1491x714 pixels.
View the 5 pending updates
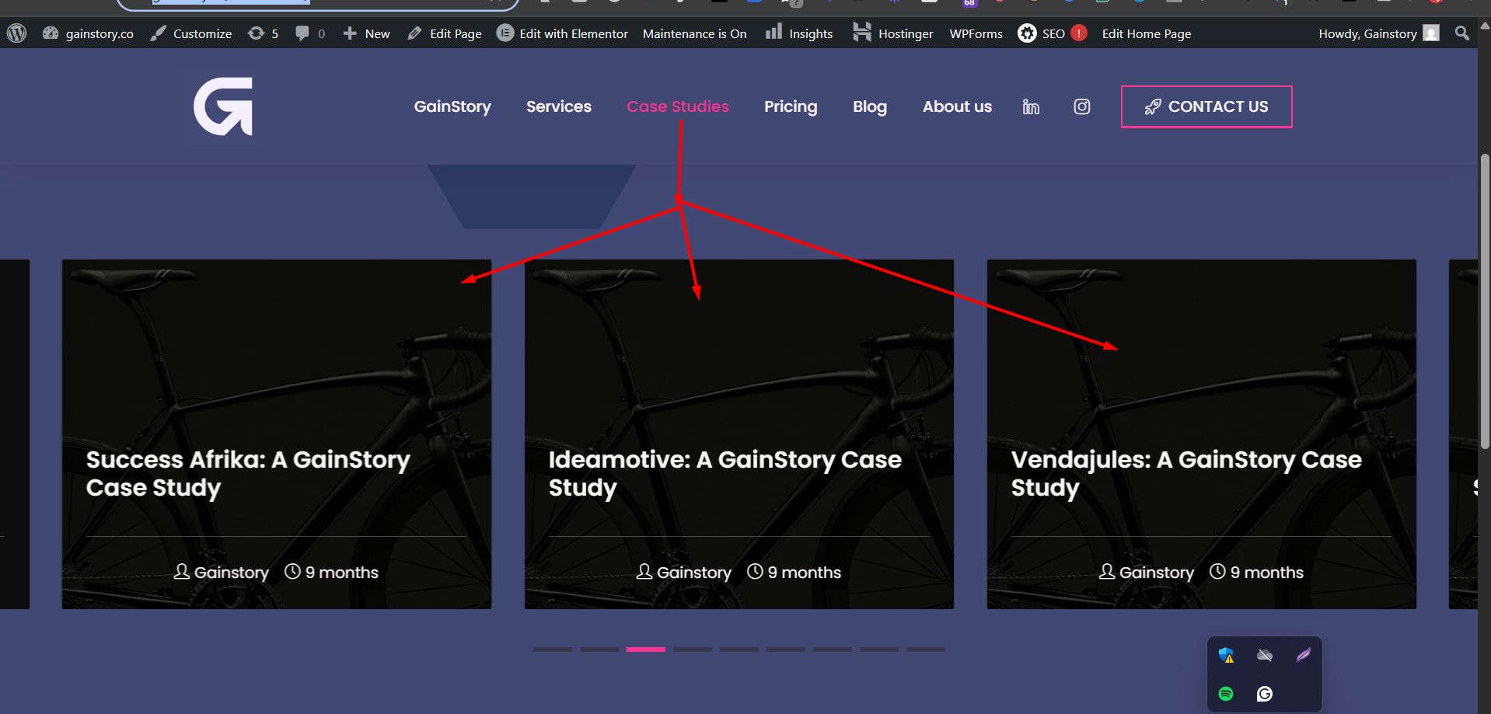pos(263,33)
